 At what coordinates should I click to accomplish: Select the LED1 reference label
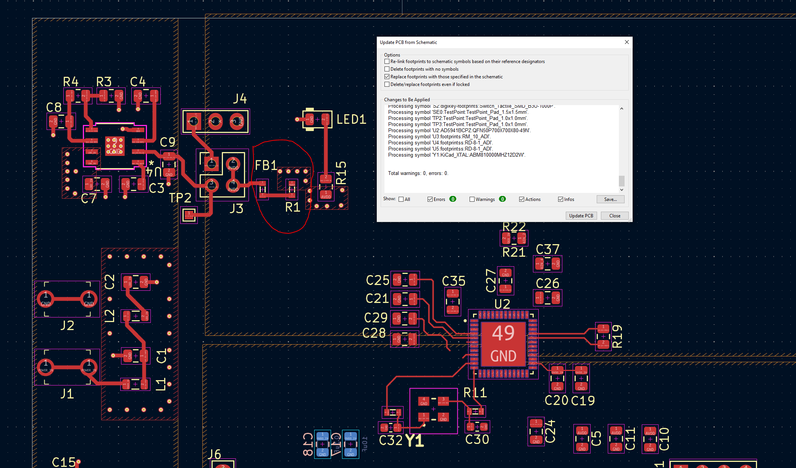point(351,120)
